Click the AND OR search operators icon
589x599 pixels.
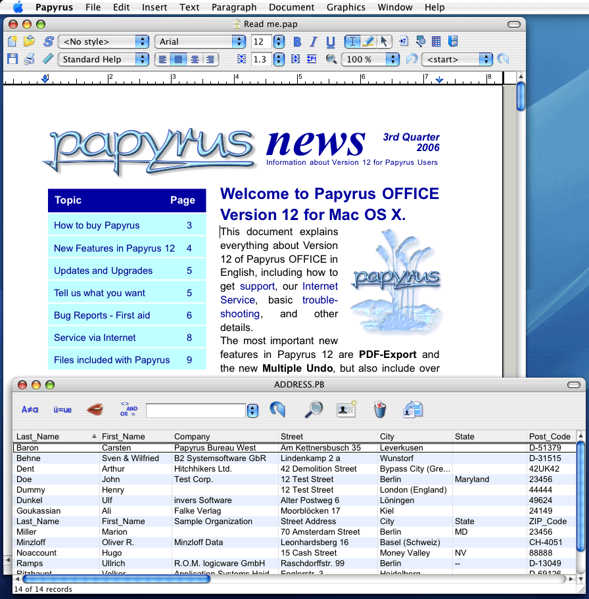click(128, 409)
